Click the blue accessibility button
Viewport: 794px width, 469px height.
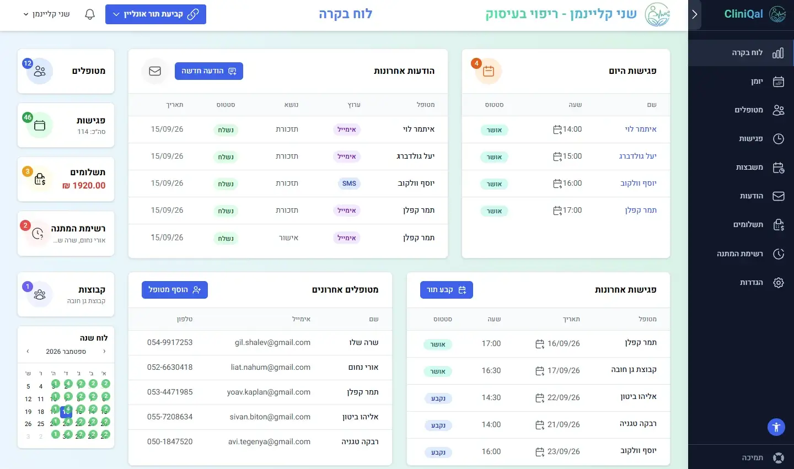coord(776,427)
